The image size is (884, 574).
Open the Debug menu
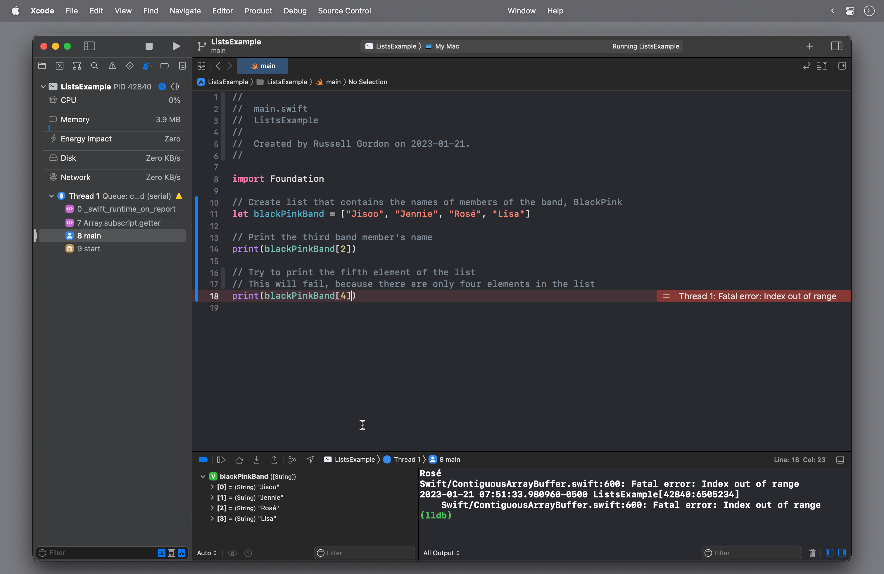[x=295, y=11]
